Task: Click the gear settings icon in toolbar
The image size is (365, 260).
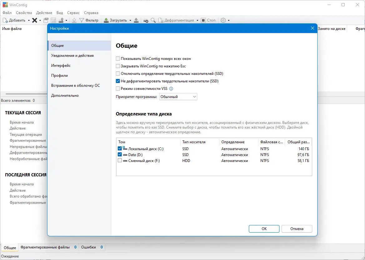Action: pyautogui.click(x=223, y=20)
